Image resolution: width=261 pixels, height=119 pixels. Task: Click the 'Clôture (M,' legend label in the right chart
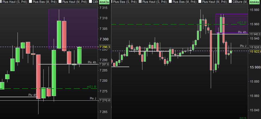point(240,2)
